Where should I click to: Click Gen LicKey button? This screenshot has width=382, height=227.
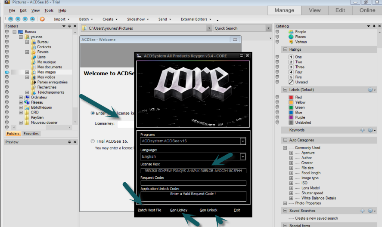(179, 210)
